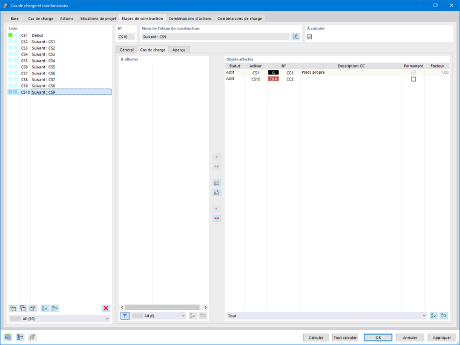Open the Tout dropdown under Objets affectés
Viewport: 460px width, 345px height.
point(327,316)
